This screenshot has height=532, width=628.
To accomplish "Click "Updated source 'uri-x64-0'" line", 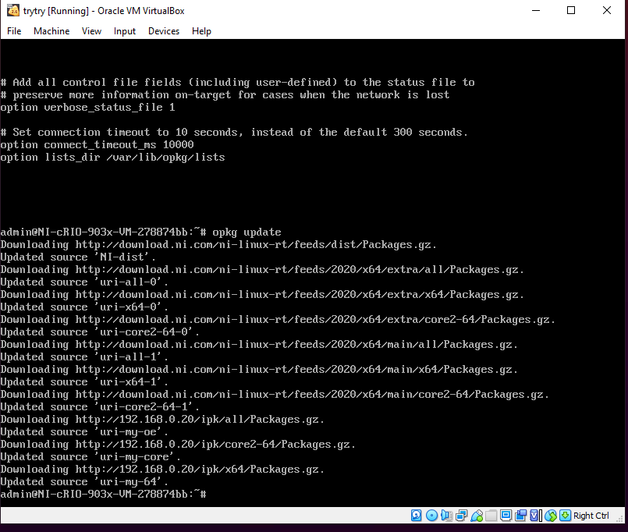I will coord(84,307).
